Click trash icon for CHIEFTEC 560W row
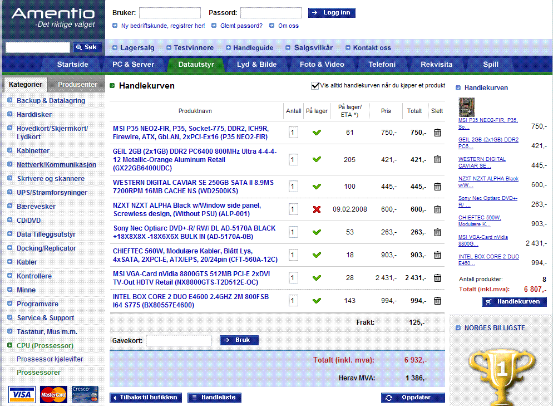Image resolution: width=553 pixels, height=406 pixels. [437, 255]
